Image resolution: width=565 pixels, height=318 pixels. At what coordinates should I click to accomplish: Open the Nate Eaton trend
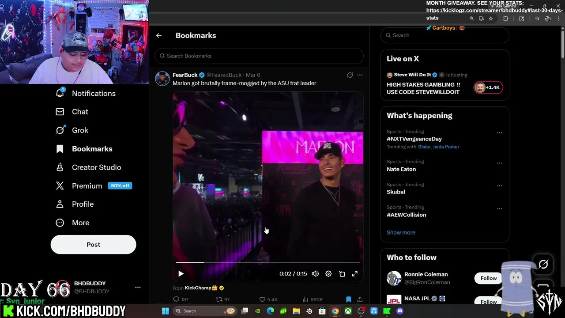point(401,169)
